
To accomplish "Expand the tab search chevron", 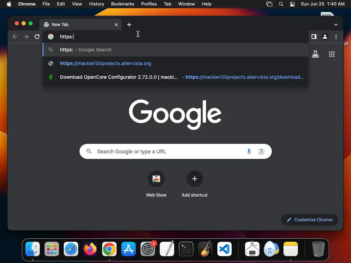I will click(x=336, y=25).
